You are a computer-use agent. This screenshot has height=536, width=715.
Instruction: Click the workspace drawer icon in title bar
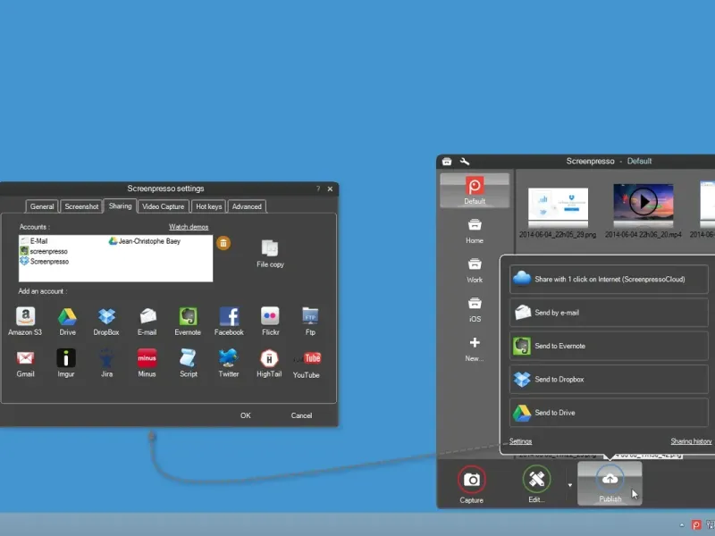pos(447,162)
